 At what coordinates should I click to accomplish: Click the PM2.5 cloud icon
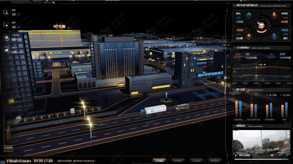click(6, 50)
